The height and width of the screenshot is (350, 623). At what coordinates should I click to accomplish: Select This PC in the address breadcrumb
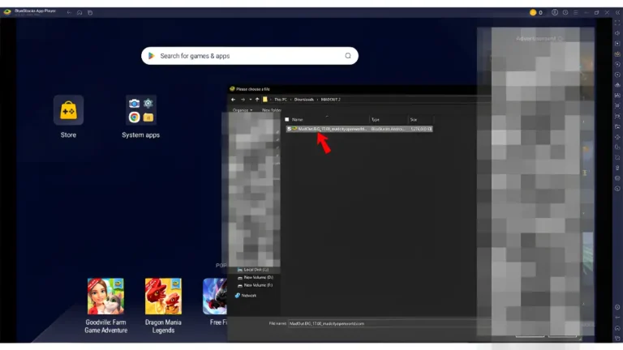click(280, 99)
